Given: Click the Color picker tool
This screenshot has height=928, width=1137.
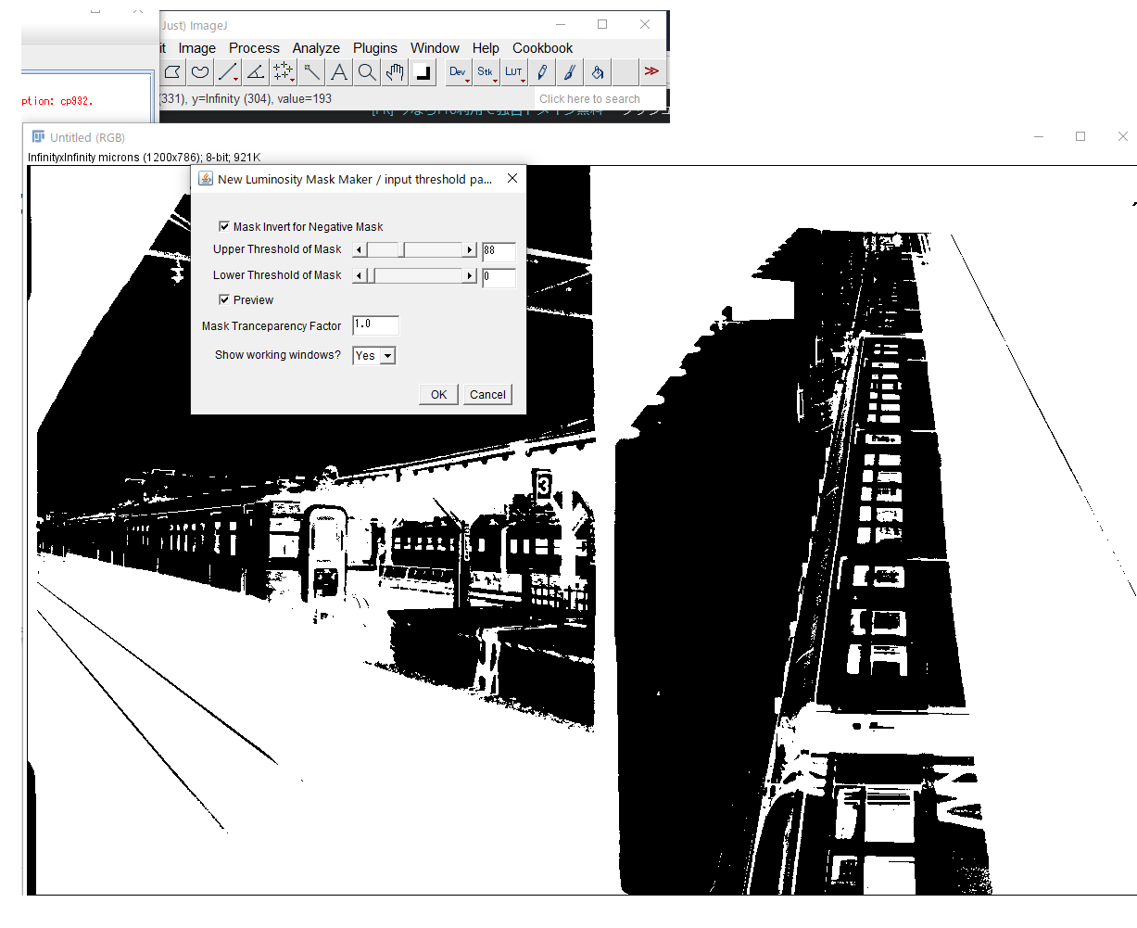Looking at the screenshot, I should 423,72.
